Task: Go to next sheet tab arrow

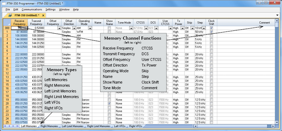Action: click(x=13, y=126)
